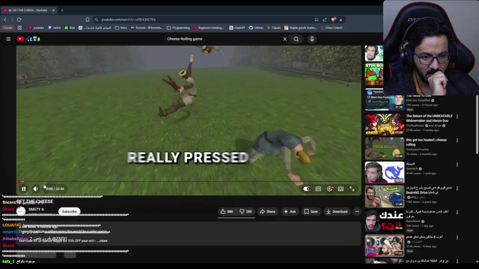The width and height of the screenshot is (479, 269).
Task: Open the Programming bookmarks folder
Action: point(179,28)
